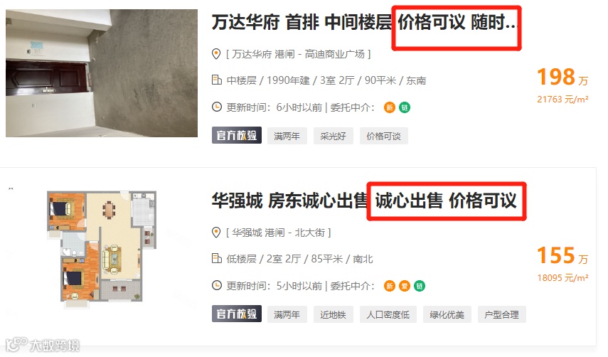Click the clock icon next to 5小时以前

216,286
